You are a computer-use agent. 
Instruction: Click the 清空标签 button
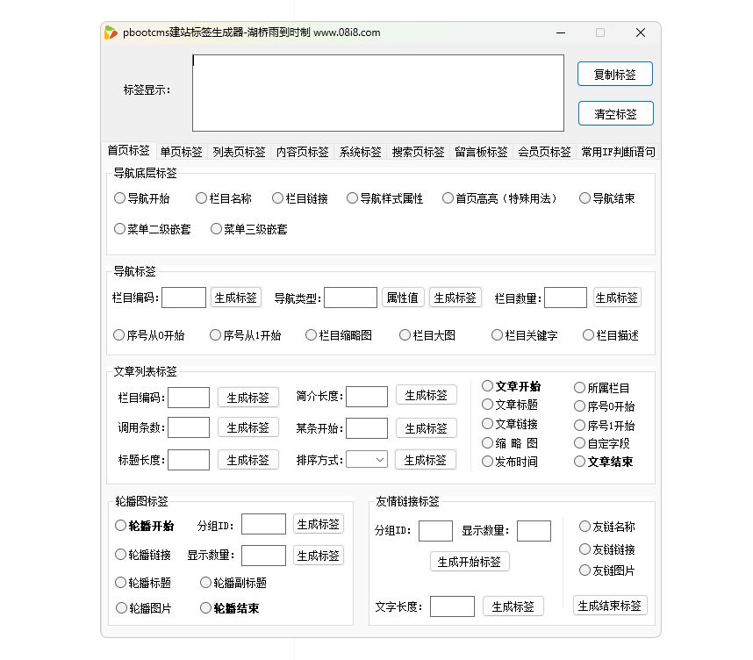(x=615, y=113)
